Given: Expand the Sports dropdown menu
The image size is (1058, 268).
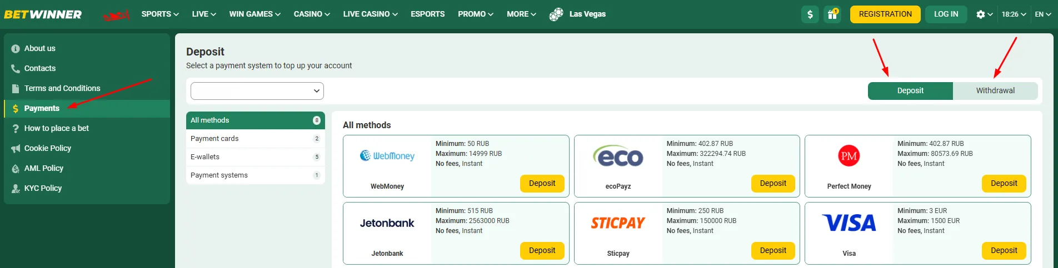Looking at the screenshot, I should point(159,14).
